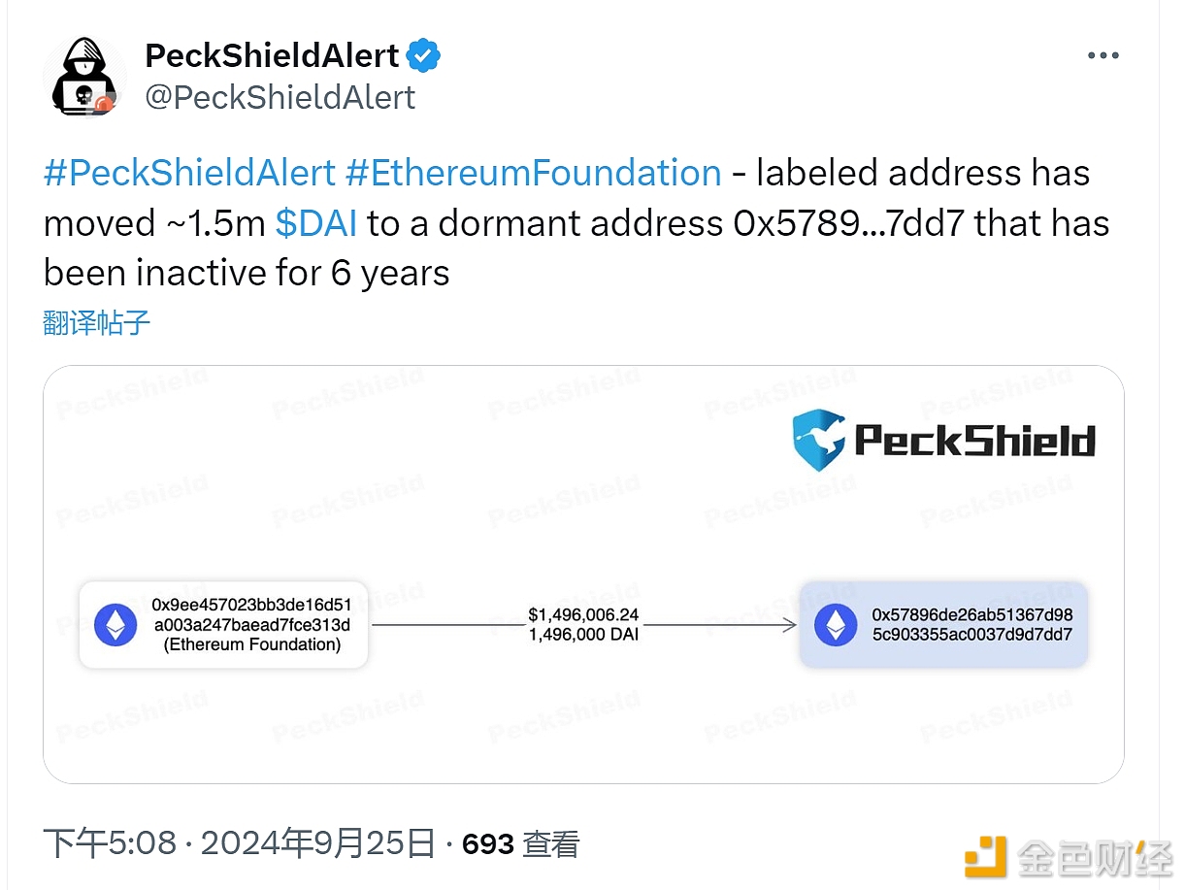Open the #PeckShieldAlert hashtag
This screenshot has height=890, width=1185.
(189, 173)
